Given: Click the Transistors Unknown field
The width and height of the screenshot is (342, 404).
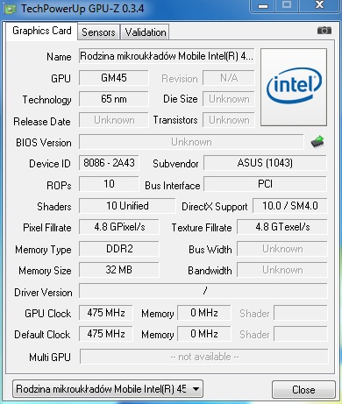Looking at the screenshot, I should pyautogui.click(x=229, y=120).
